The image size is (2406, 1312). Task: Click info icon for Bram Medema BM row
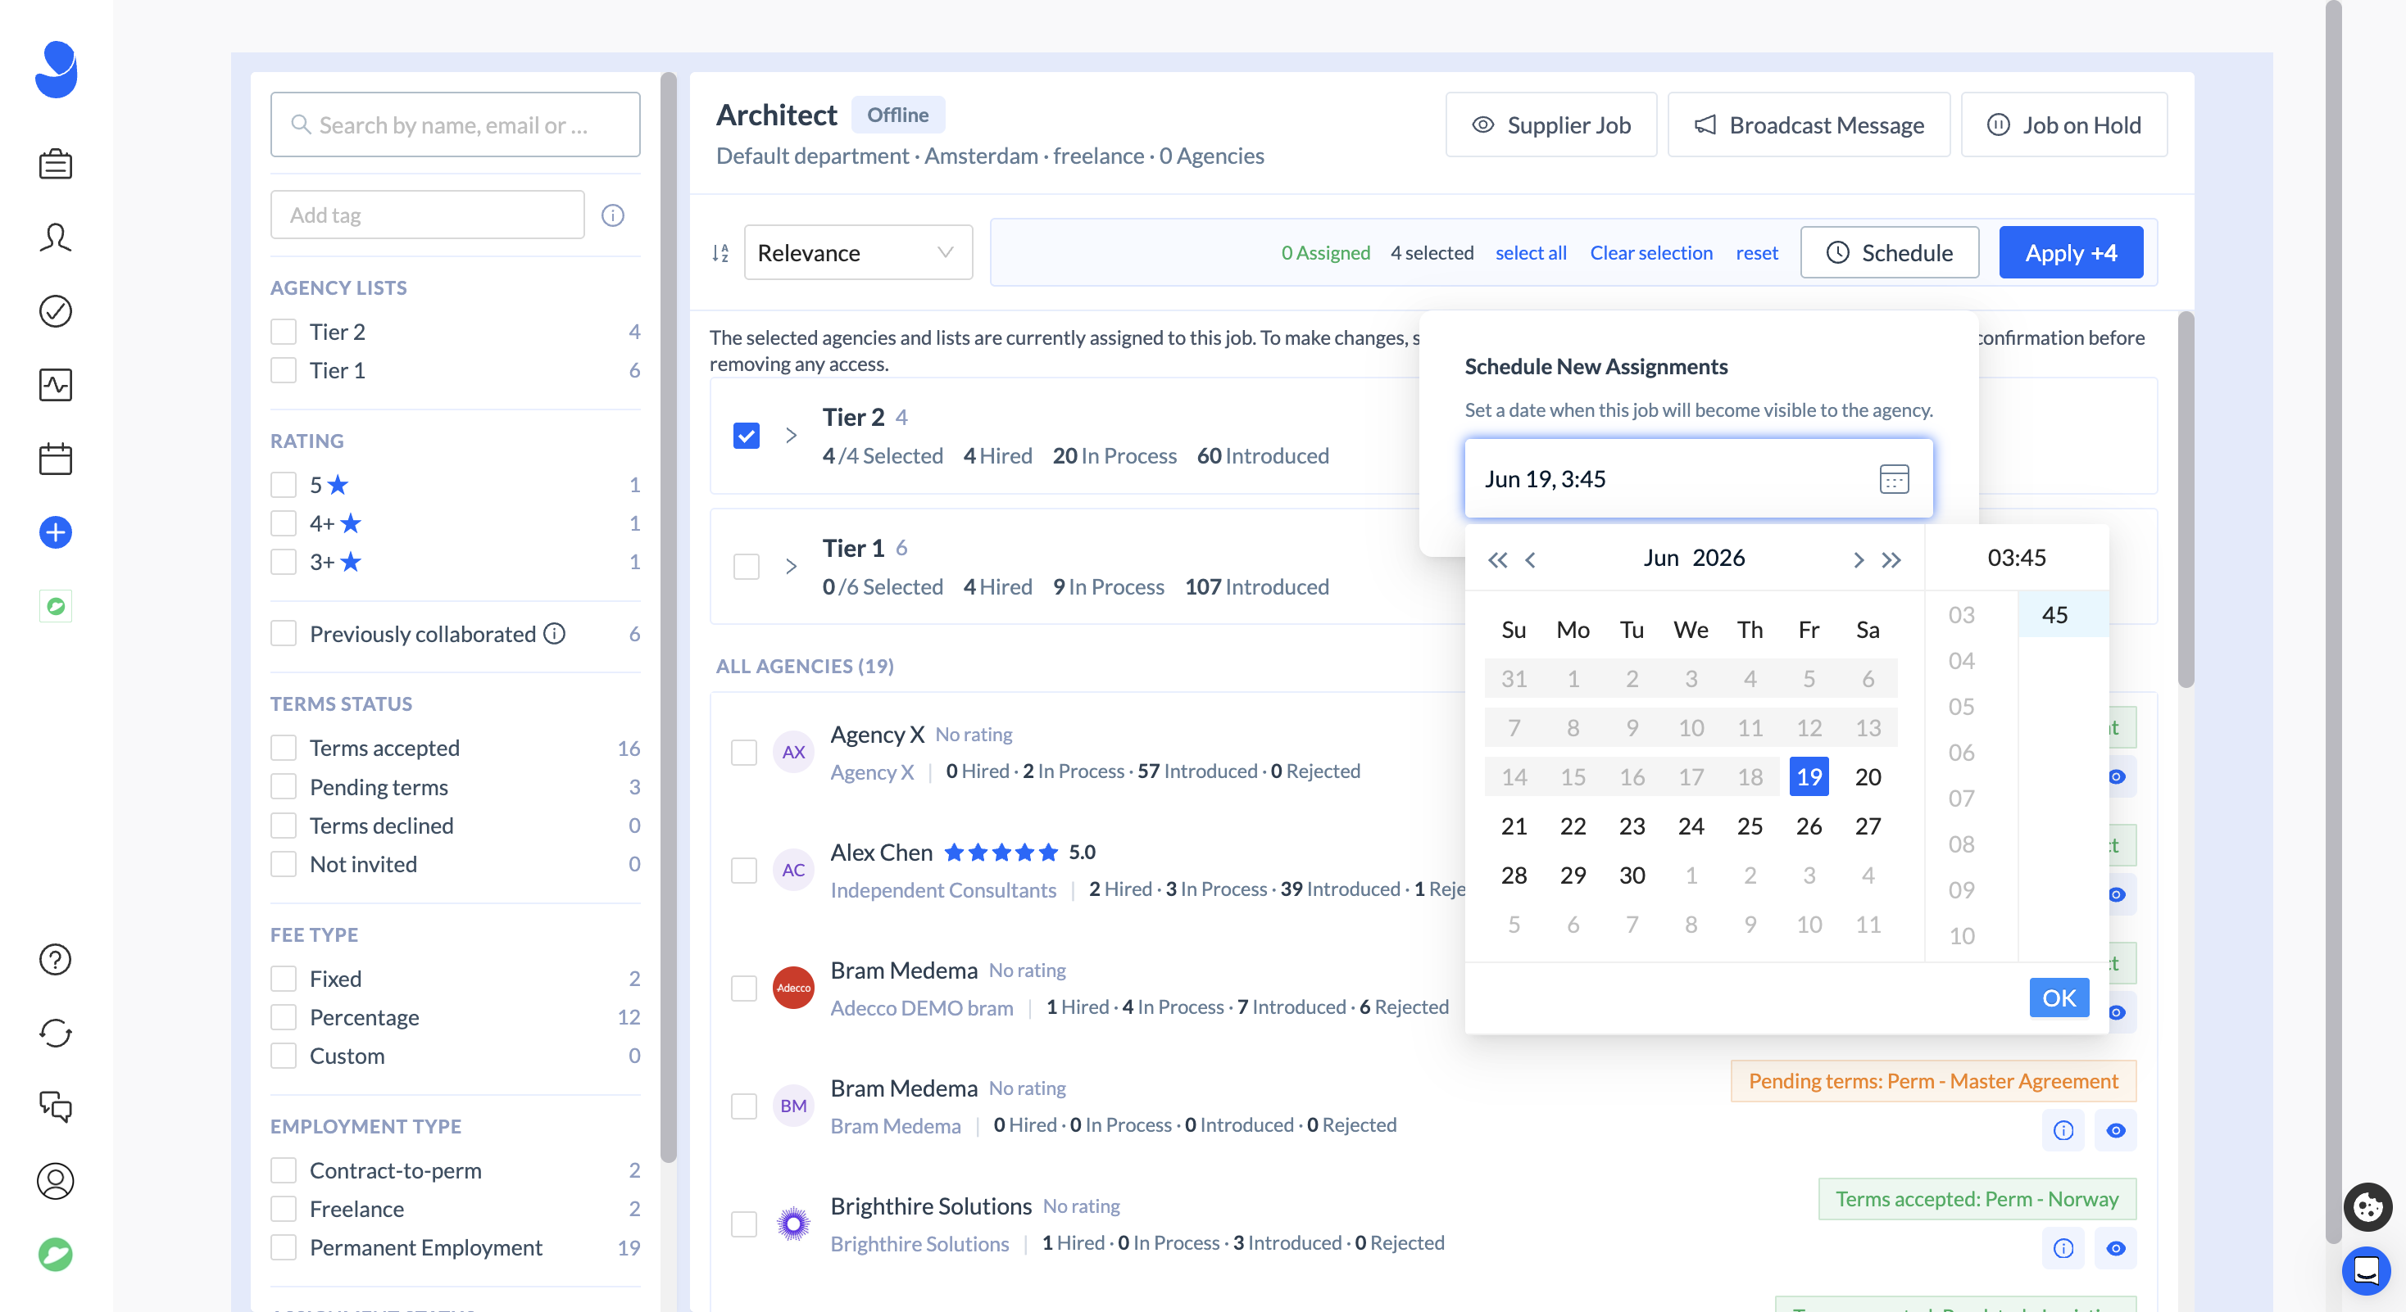point(2063,1130)
